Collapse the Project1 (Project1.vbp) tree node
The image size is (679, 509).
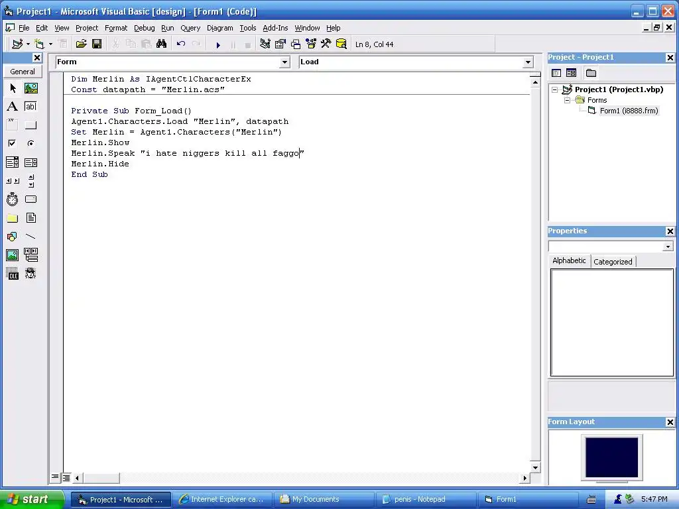click(x=555, y=89)
